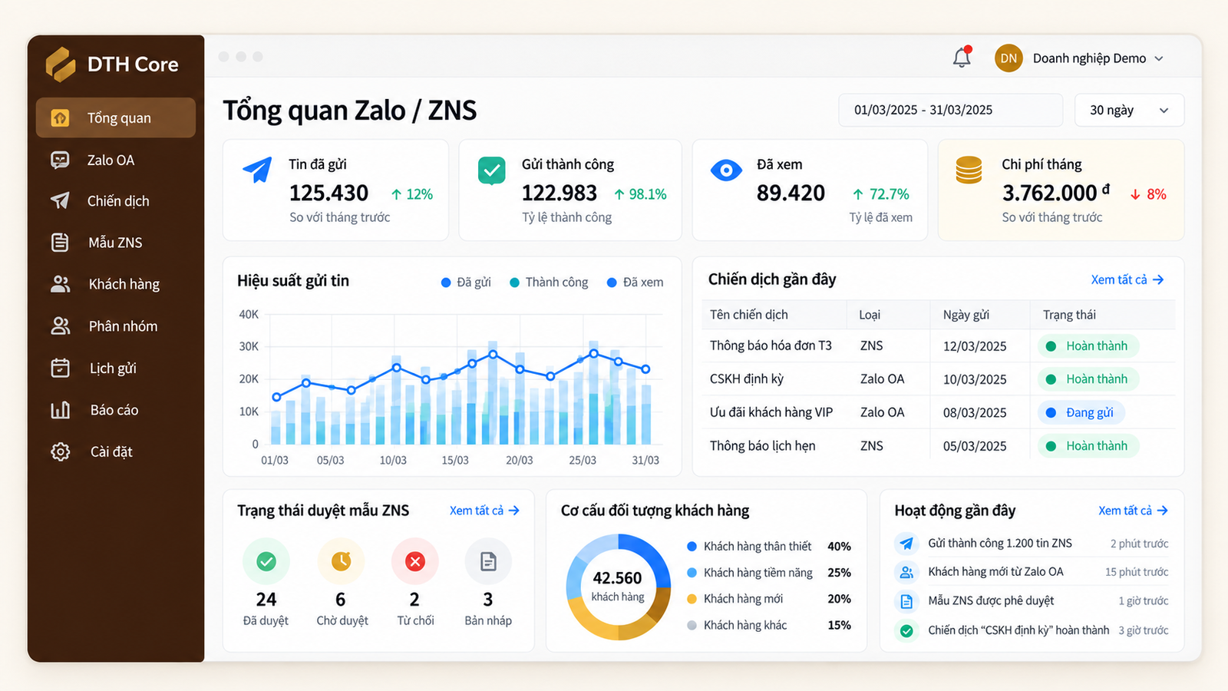The height and width of the screenshot is (691, 1228).
Task: Click the eye icon in Đã xem card
Action: click(x=726, y=170)
